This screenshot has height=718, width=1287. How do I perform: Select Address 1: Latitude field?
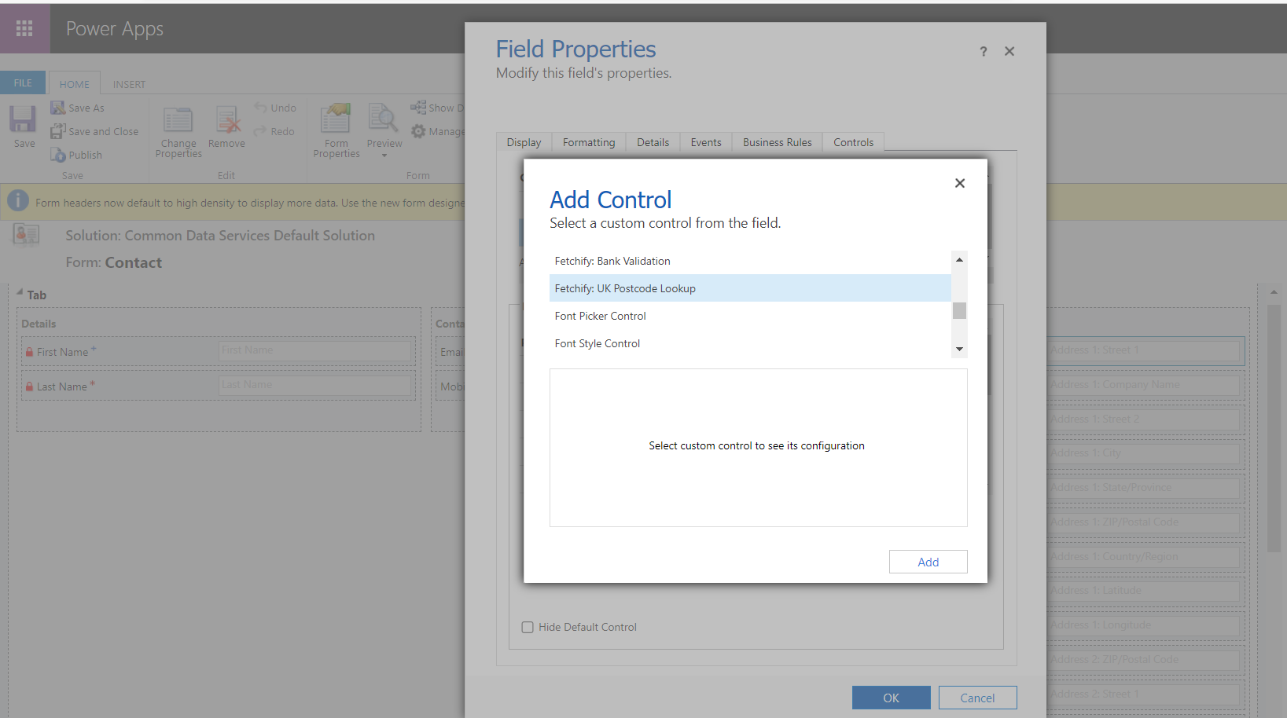(x=1145, y=591)
